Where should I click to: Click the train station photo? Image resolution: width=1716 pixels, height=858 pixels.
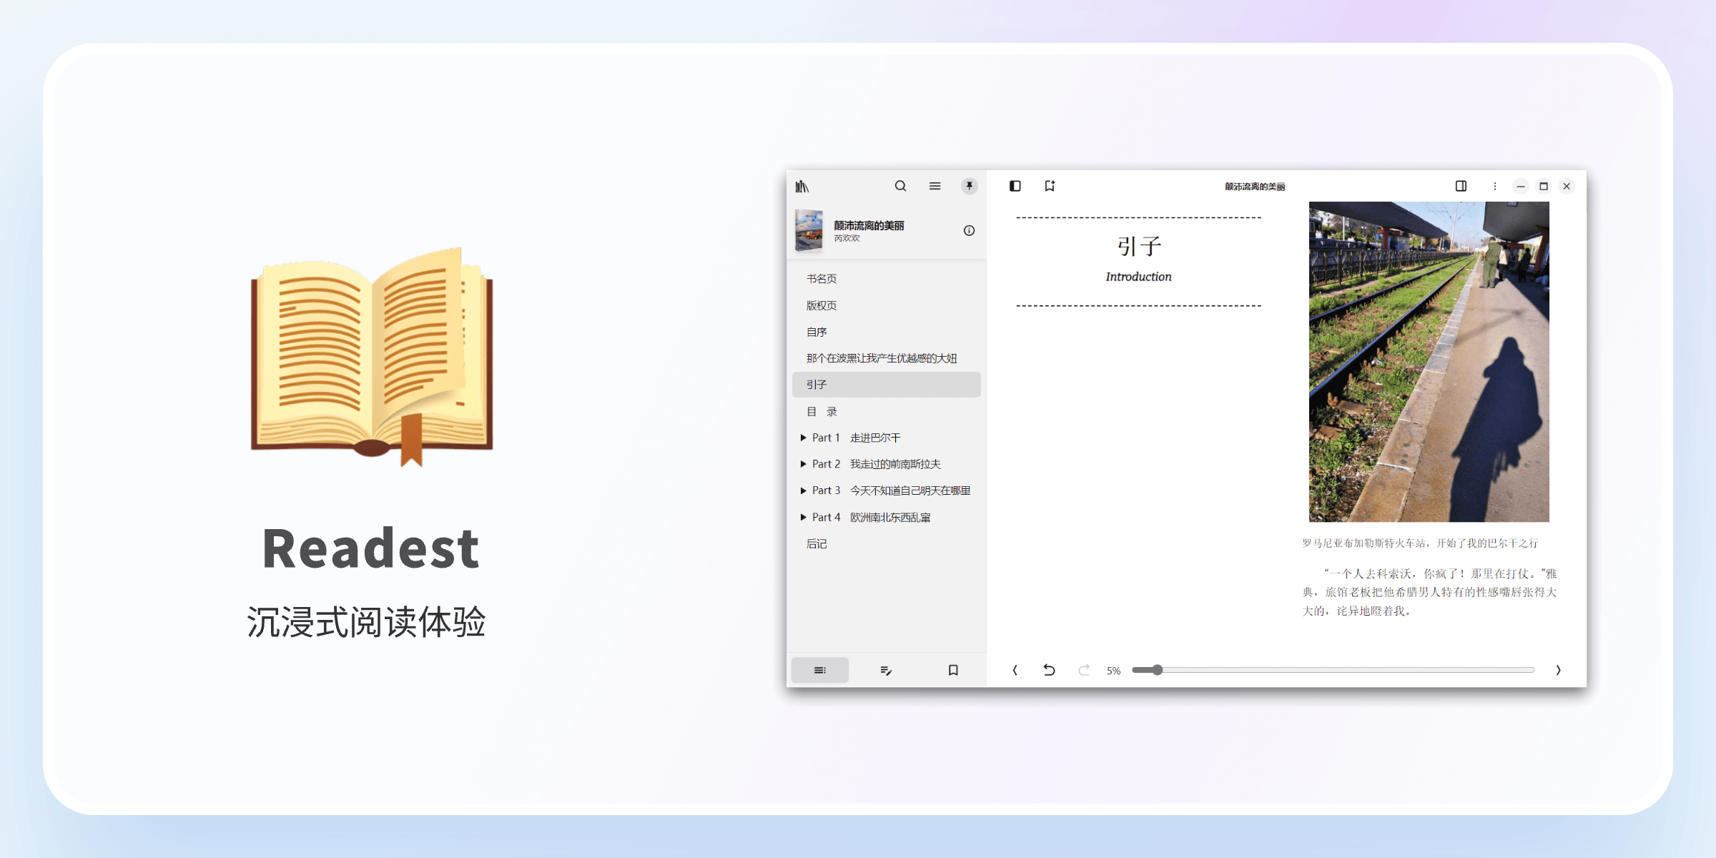click(1429, 361)
